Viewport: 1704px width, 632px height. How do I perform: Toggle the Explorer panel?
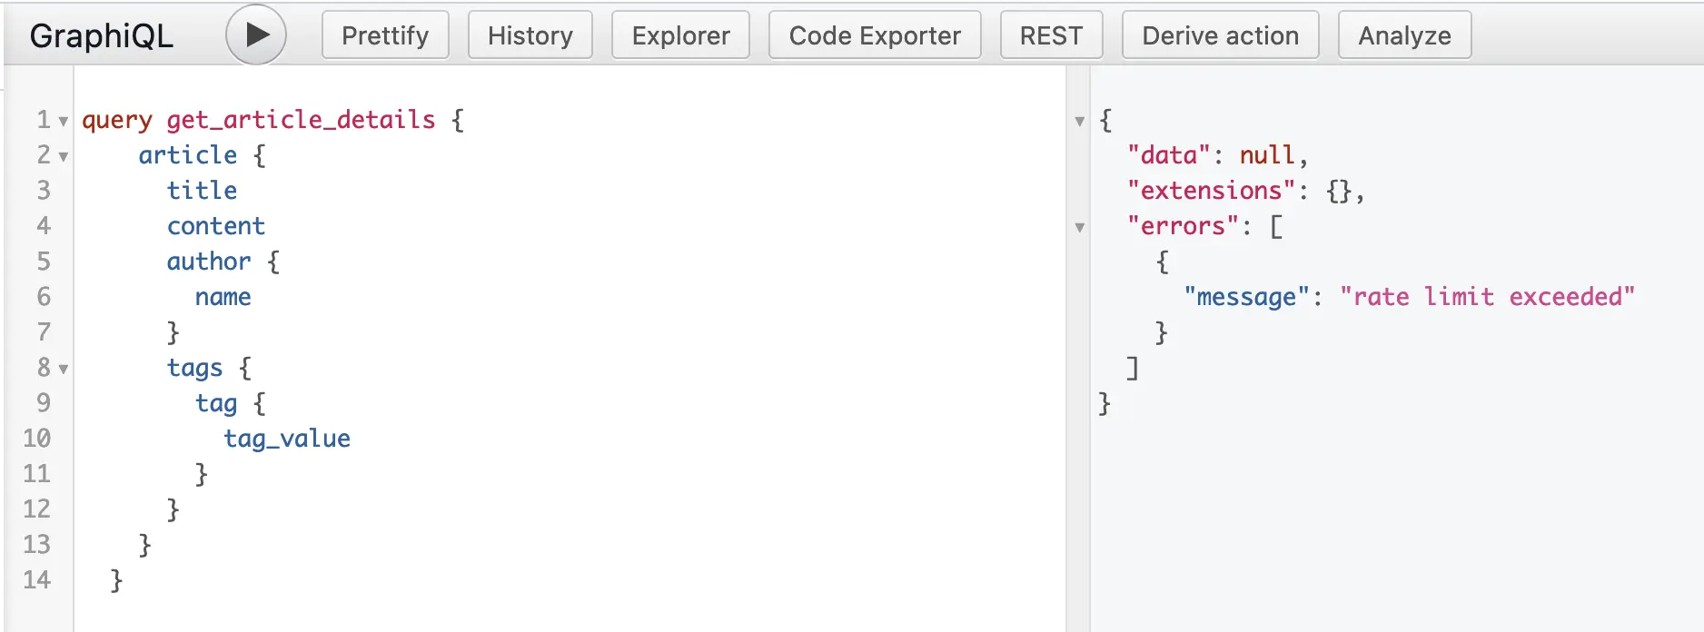681,35
